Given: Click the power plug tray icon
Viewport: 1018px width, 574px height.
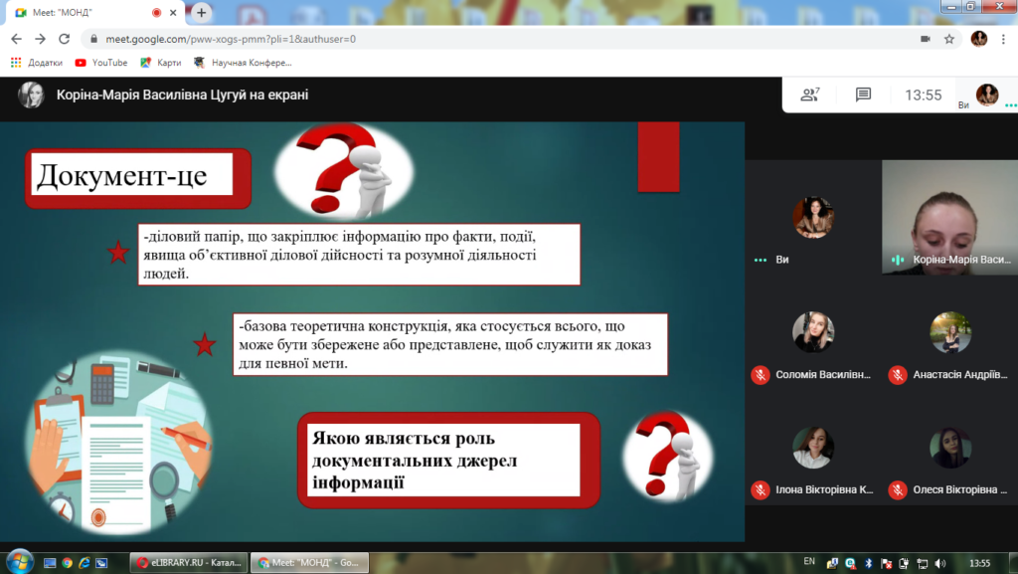Looking at the screenshot, I should 904,564.
